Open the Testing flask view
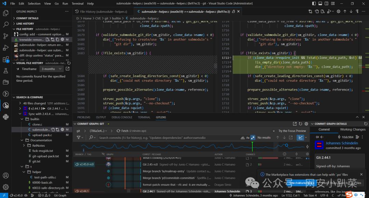Screen dimensions: 369x198 (x=6, y=71)
